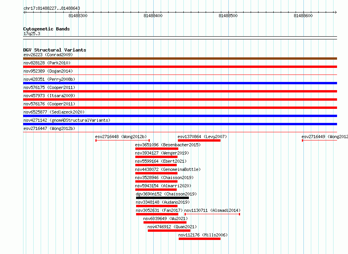Select the brown bar under esv26223
Image resolution: width=348 pixels, height=254 pixels.
(x=180, y=59)
